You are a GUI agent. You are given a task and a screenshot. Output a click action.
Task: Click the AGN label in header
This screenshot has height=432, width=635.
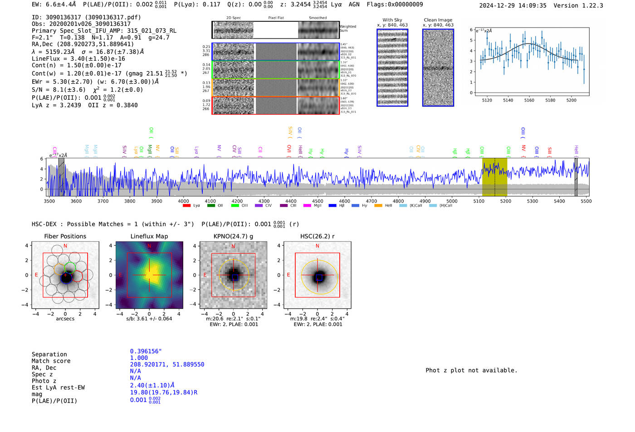point(354,5)
